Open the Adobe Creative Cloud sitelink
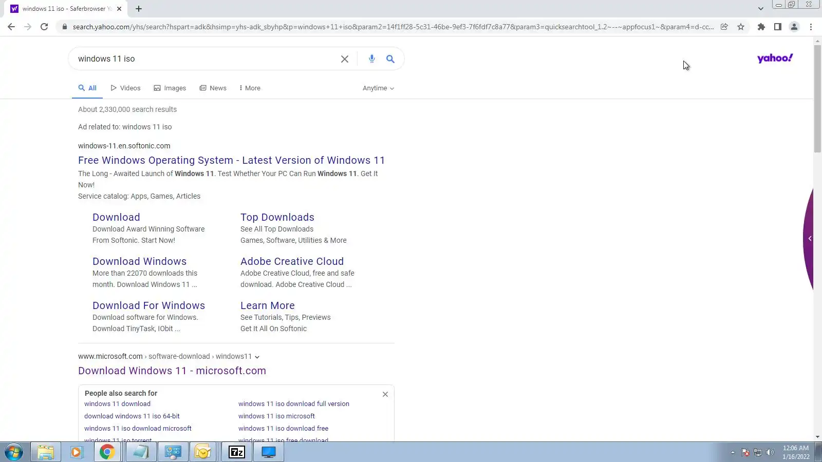The height and width of the screenshot is (462, 822). pyautogui.click(x=292, y=262)
